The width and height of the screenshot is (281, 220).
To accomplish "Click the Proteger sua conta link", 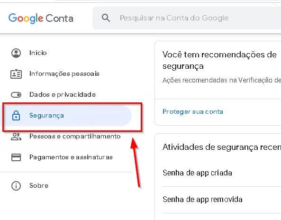I will click(x=193, y=112).
